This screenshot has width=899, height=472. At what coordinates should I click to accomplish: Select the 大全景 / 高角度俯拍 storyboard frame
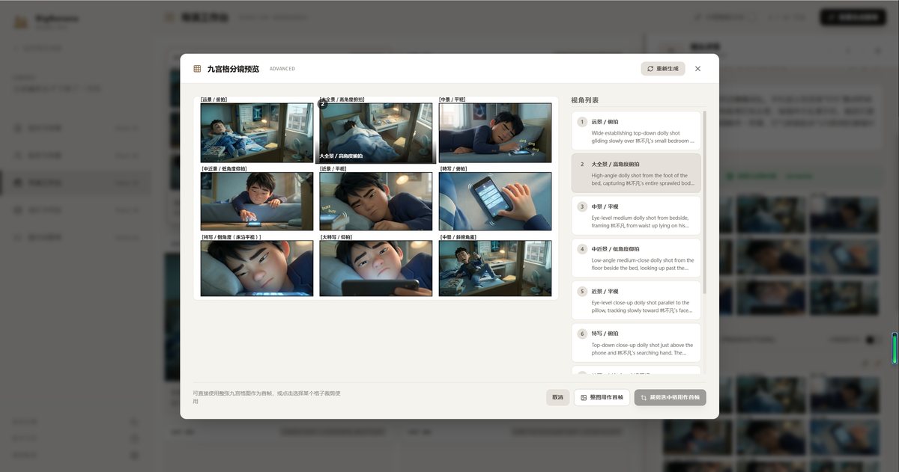pos(376,132)
